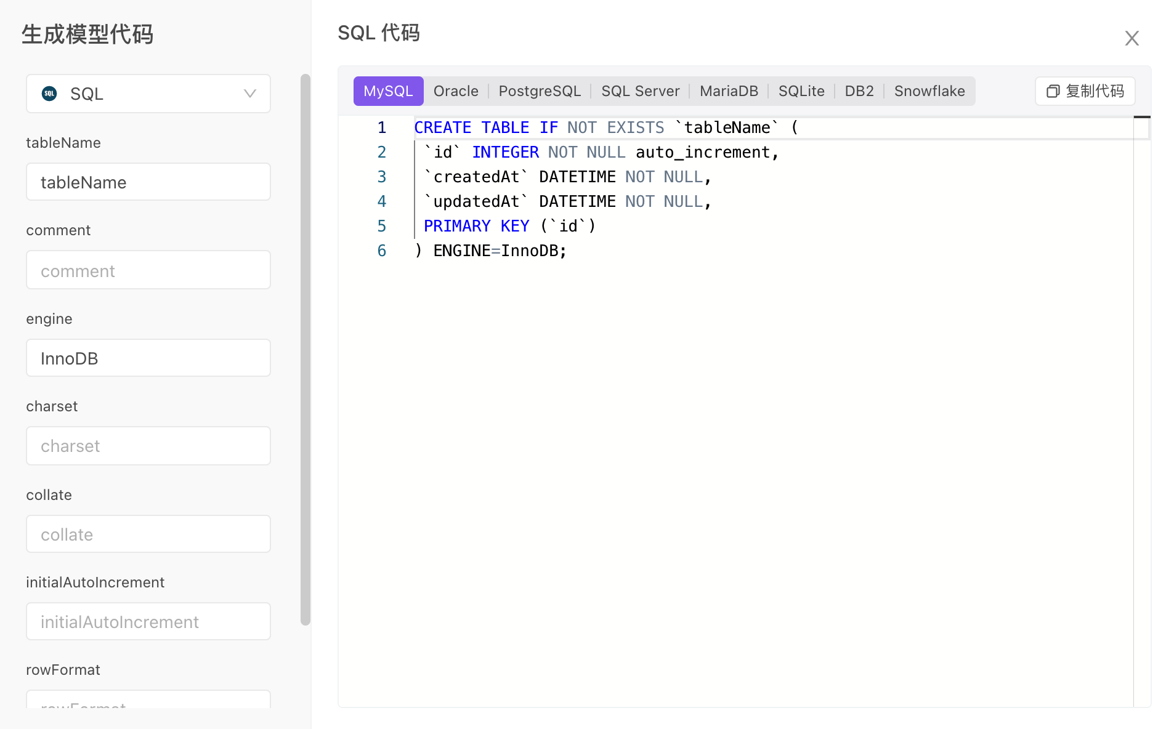Image resolution: width=1174 pixels, height=729 pixels.
Task: Click the collate input field
Action: pos(148,534)
